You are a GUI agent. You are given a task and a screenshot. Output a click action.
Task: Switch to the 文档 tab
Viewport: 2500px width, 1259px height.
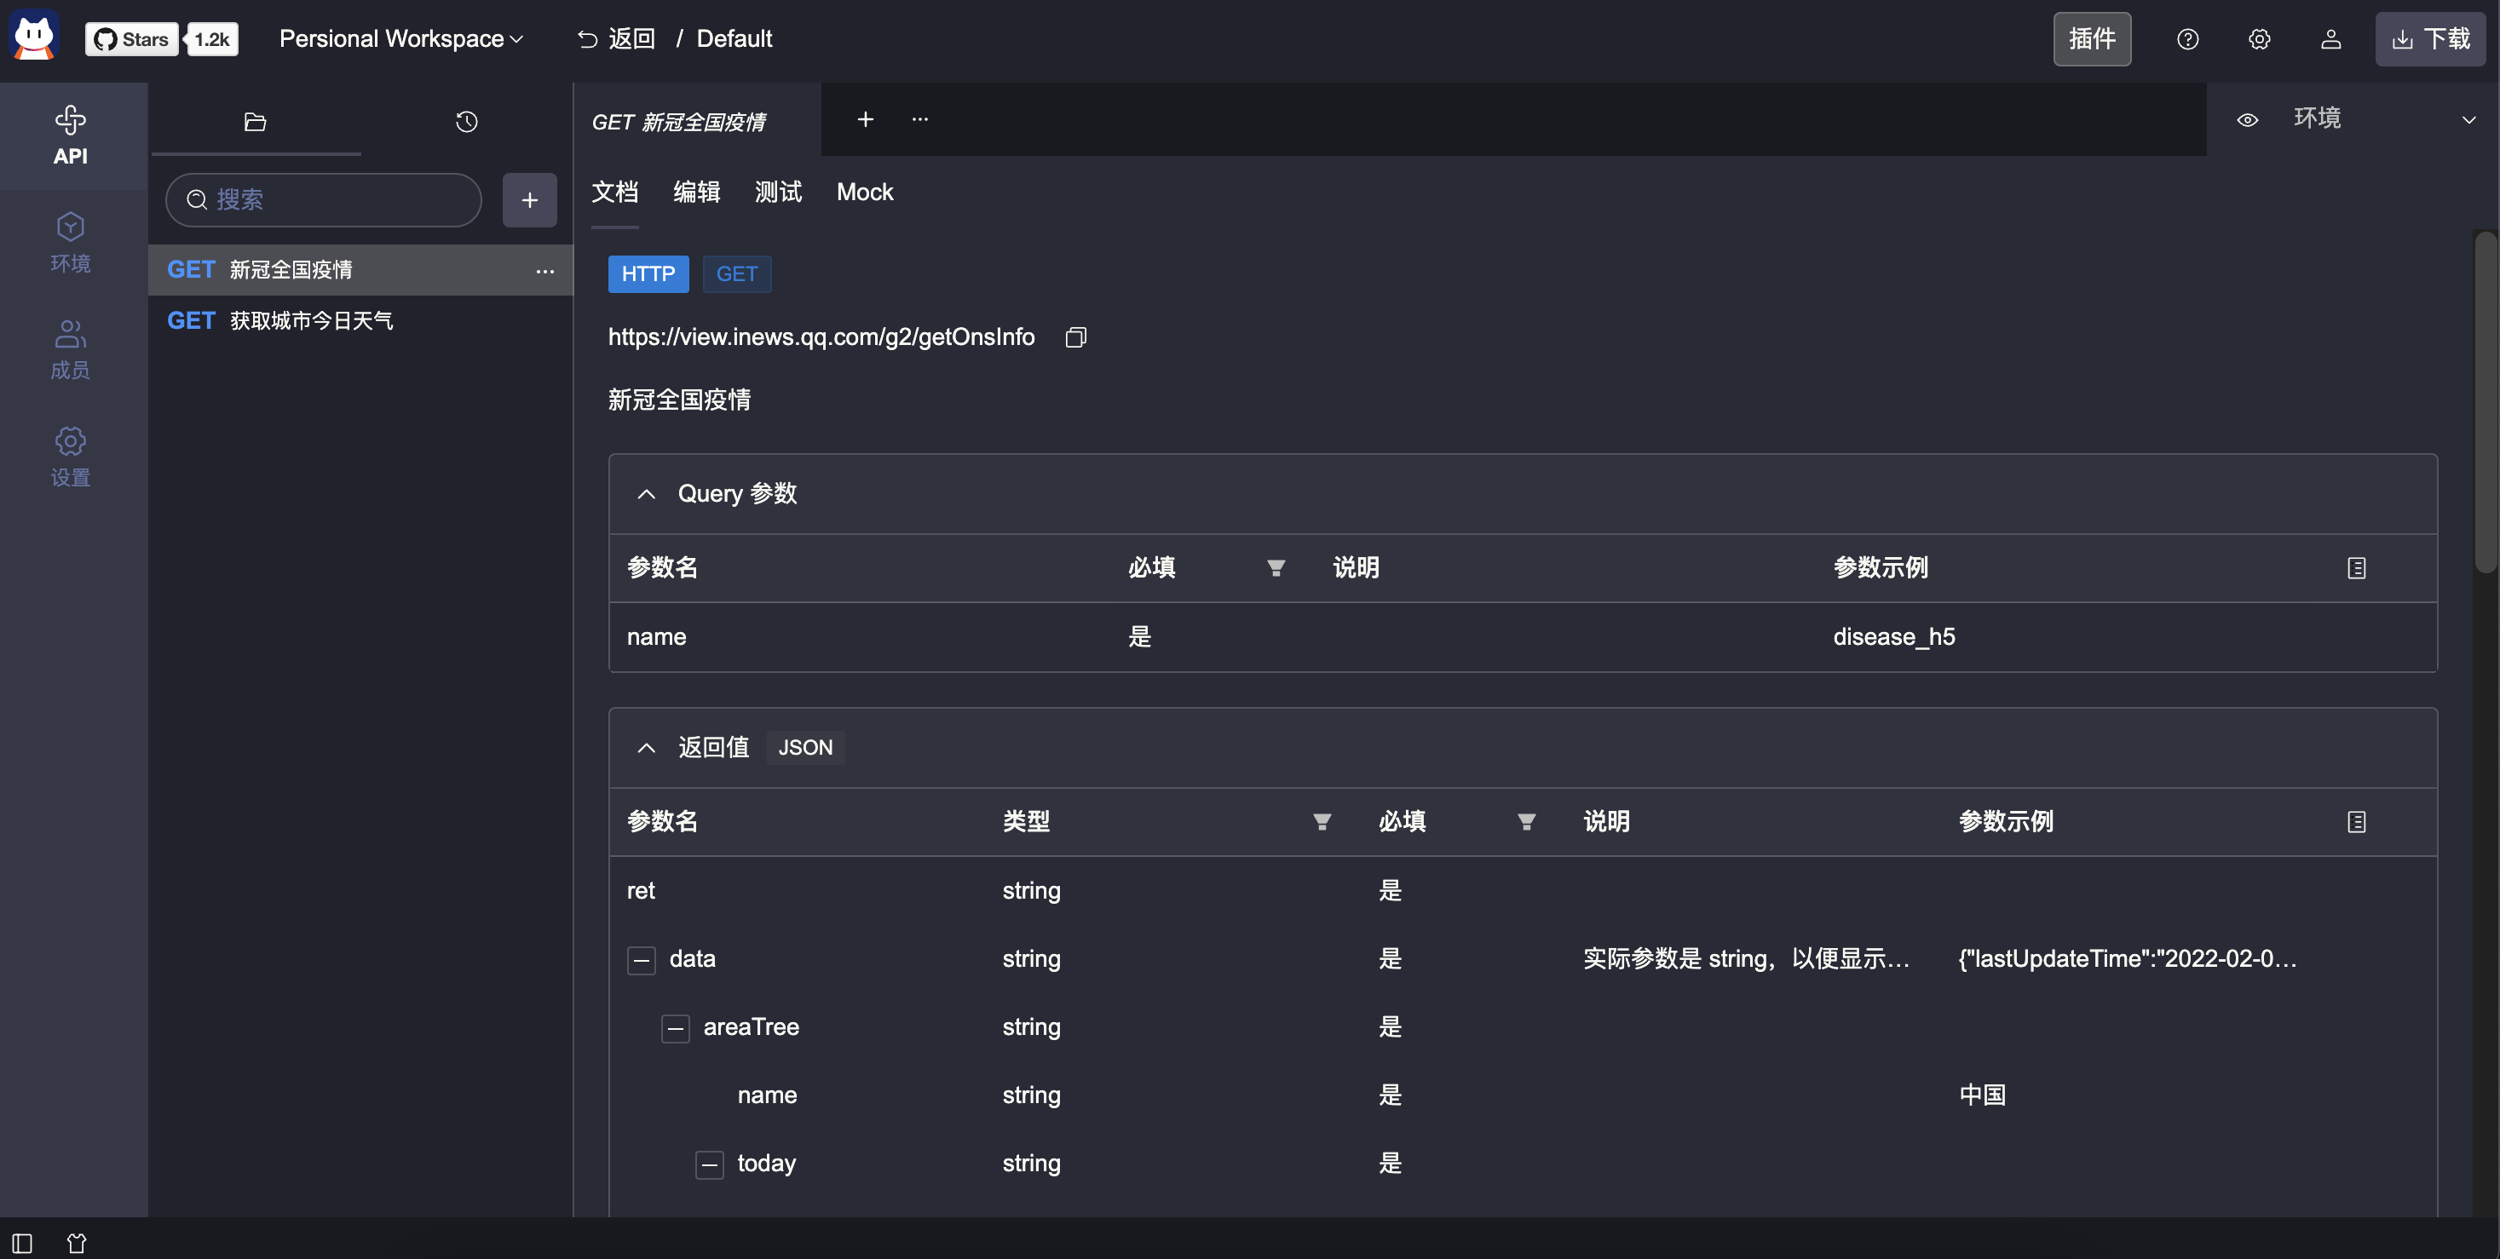[x=615, y=192]
